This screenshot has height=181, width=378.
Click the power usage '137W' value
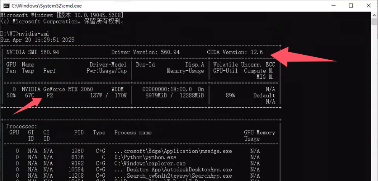point(96,95)
